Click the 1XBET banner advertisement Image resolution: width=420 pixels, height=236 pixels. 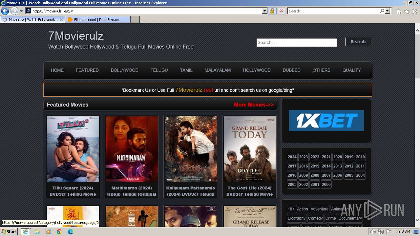tap(326, 121)
